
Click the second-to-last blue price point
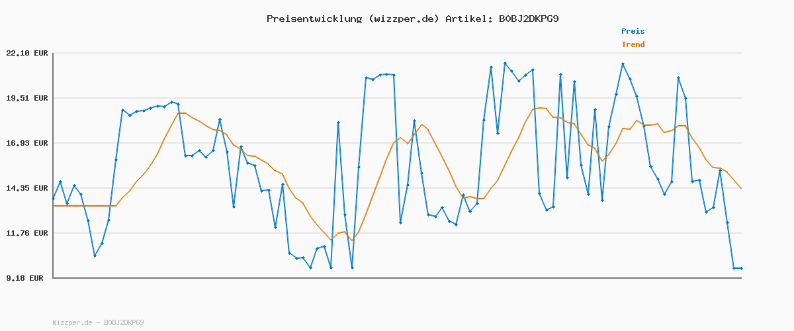734,268
